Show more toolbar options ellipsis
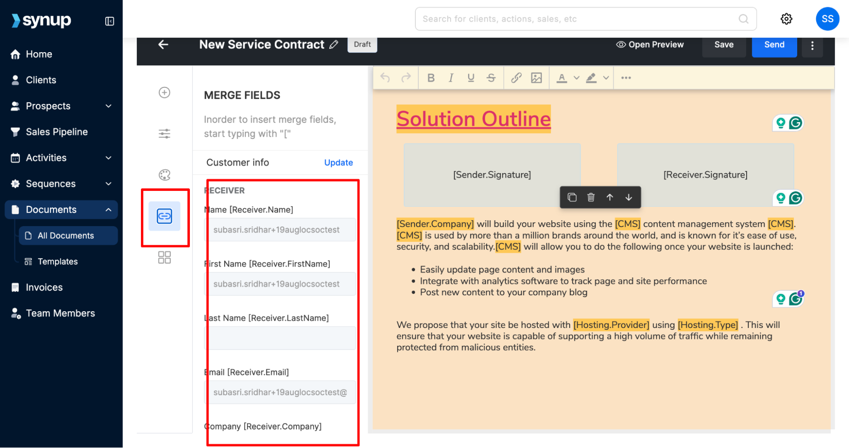The image size is (849, 448). click(626, 78)
